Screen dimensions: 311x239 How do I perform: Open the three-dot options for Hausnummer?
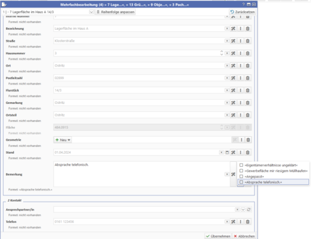(x=241, y=54)
